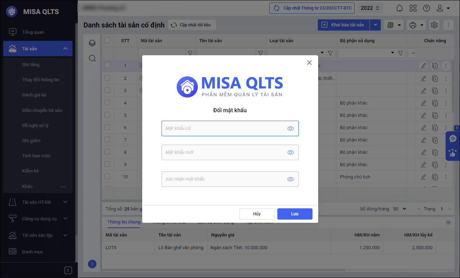Tick the checkbox for row 6
This screenshot has height=278, width=460.
tap(107, 127)
